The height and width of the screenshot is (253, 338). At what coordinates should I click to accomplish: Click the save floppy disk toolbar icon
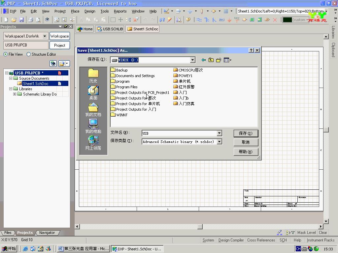(x=21, y=20)
